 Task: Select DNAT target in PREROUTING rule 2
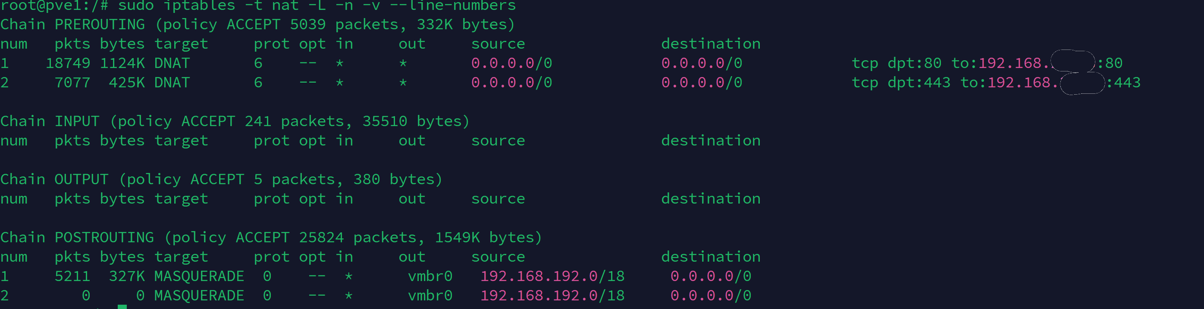(172, 83)
